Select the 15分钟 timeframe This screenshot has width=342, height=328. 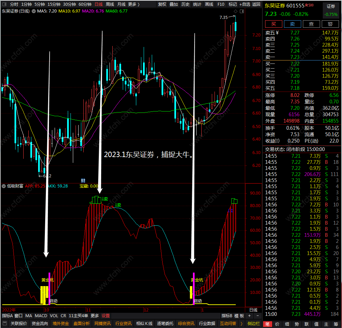[54, 4]
